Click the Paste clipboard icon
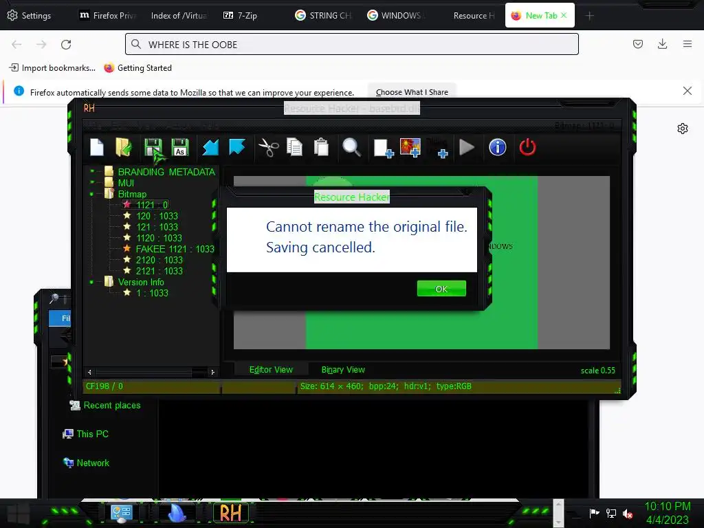704x528 pixels. (322, 147)
